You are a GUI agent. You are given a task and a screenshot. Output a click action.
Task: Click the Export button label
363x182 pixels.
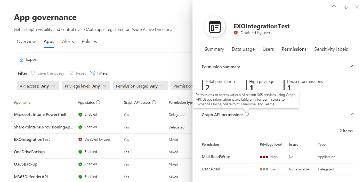coord(32,59)
